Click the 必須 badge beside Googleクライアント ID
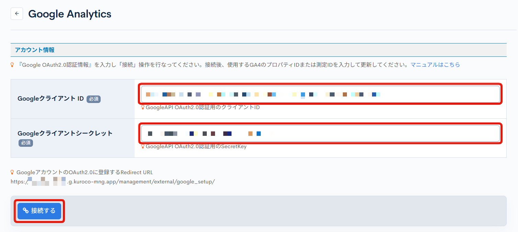518x232 pixels. (93, 99)
